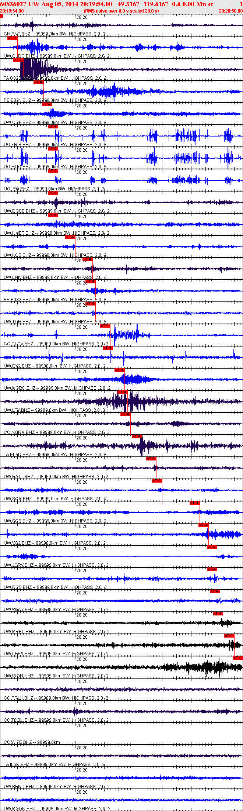Click red pick flag on B031 trace
243x811 pixels.
pos(38,82)
